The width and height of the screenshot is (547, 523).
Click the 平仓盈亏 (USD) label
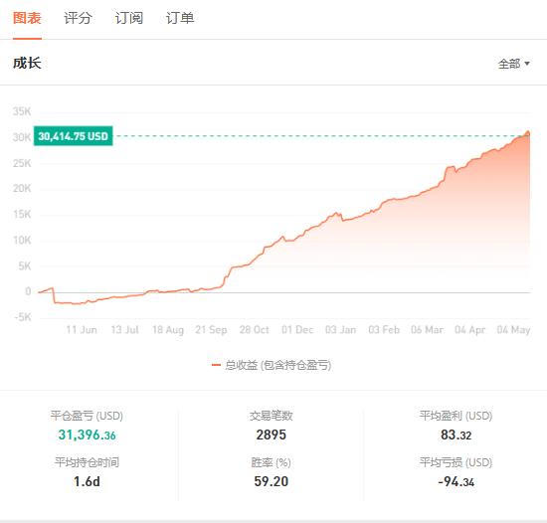coord(87,416)
